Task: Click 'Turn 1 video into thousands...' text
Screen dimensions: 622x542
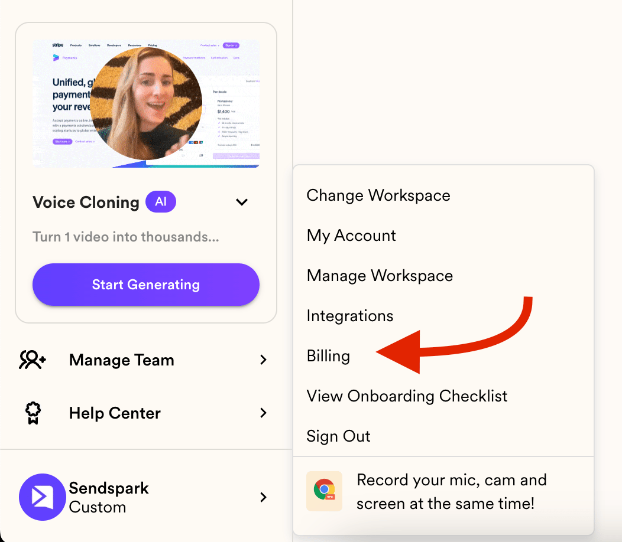Action: [126, 237]
